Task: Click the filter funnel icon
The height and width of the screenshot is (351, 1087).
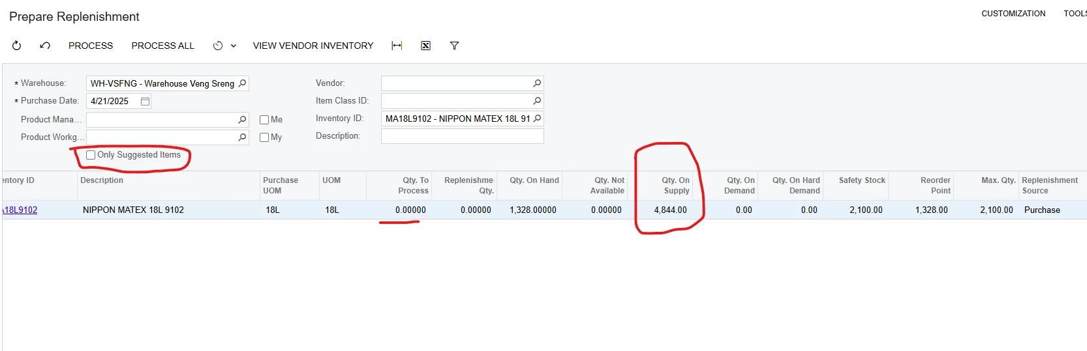Action: 455,46
